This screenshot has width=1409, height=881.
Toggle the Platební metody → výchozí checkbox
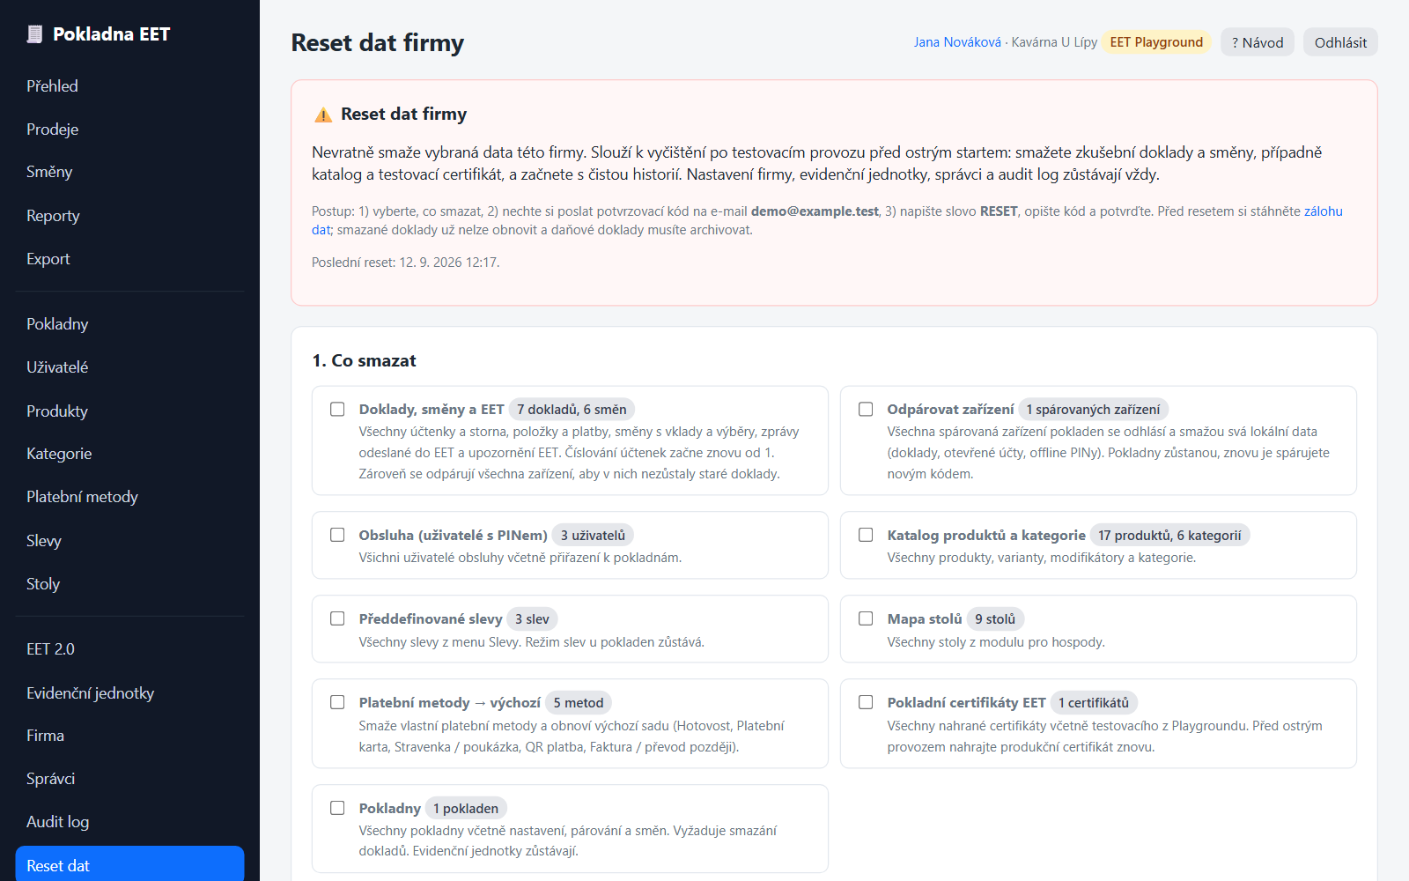tap(337, 702)
